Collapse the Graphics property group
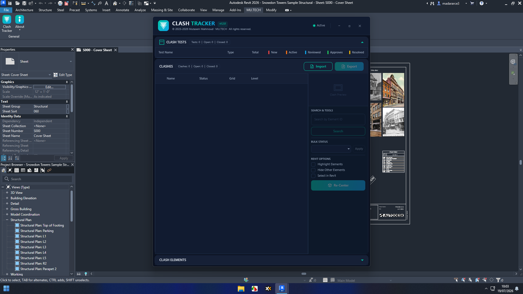 (67, 82)
